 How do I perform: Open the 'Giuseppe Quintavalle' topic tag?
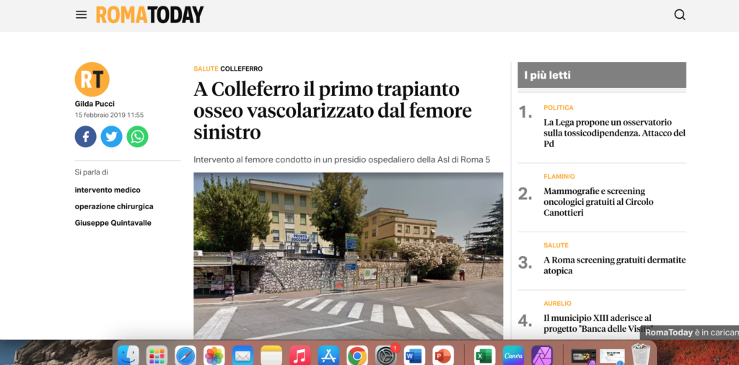(x=113, y=223)
